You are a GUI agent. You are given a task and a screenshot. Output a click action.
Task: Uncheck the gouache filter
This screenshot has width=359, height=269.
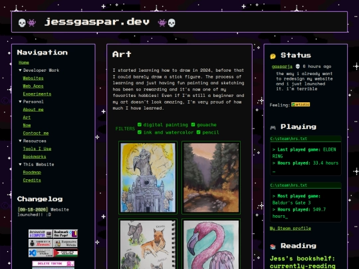coord(193,125)
